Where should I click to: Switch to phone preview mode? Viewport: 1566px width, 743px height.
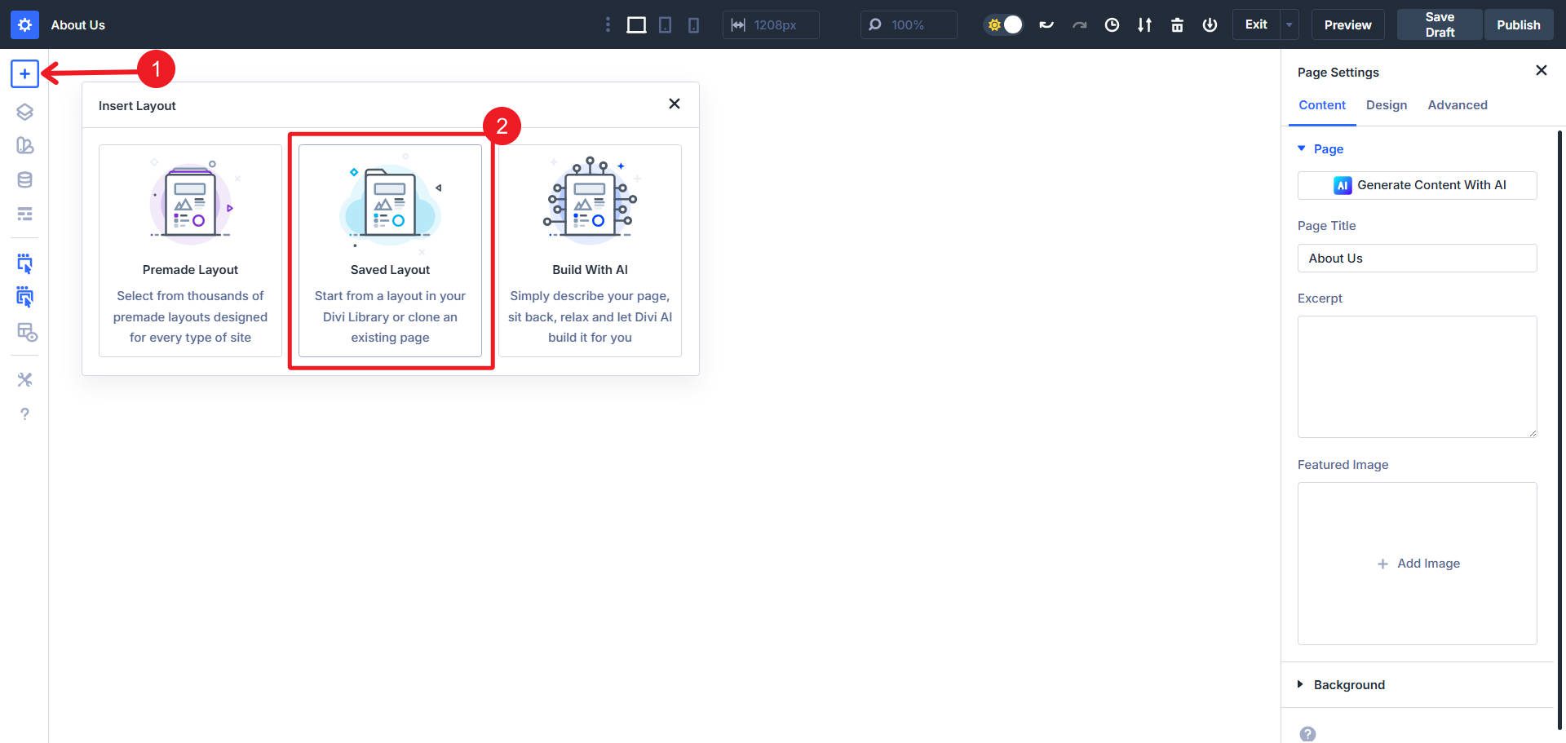coord(692,24)
